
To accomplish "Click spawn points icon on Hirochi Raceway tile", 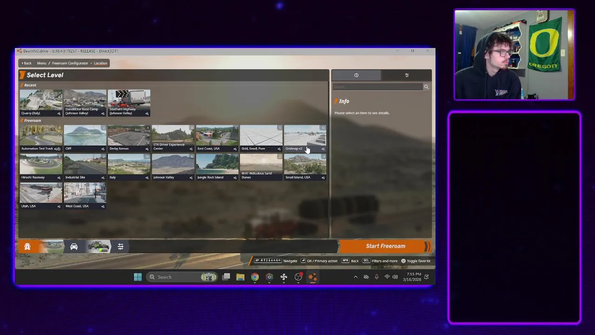I will coord(59,178).
